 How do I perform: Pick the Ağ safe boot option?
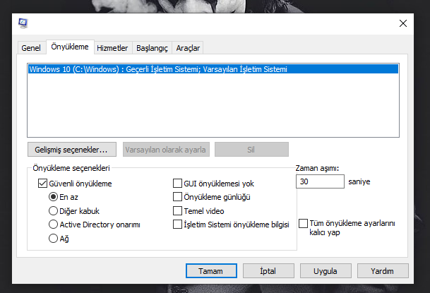pos(53,239)
